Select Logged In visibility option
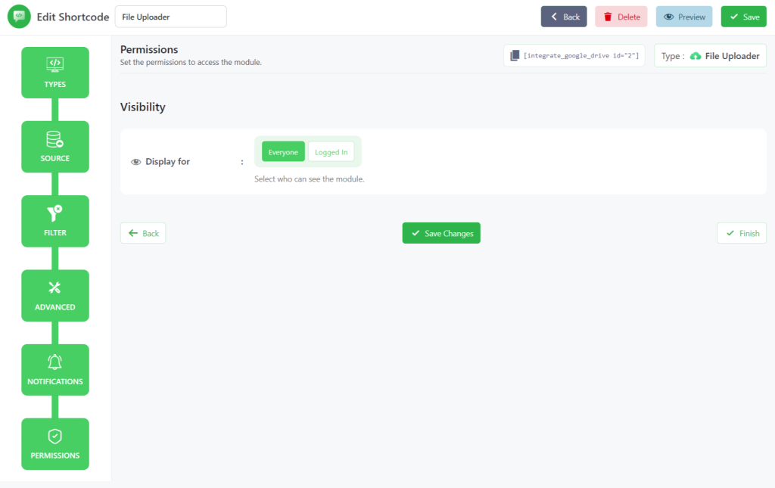775x488 pixels. (331, 152)
